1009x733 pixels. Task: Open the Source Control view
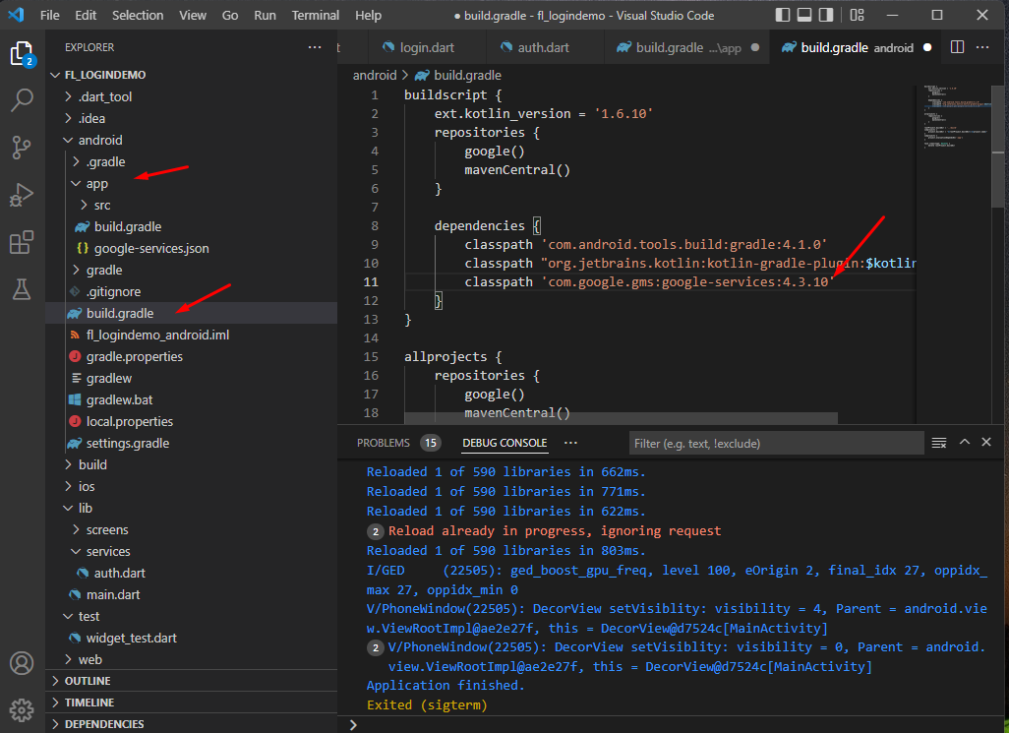(22, 145)
